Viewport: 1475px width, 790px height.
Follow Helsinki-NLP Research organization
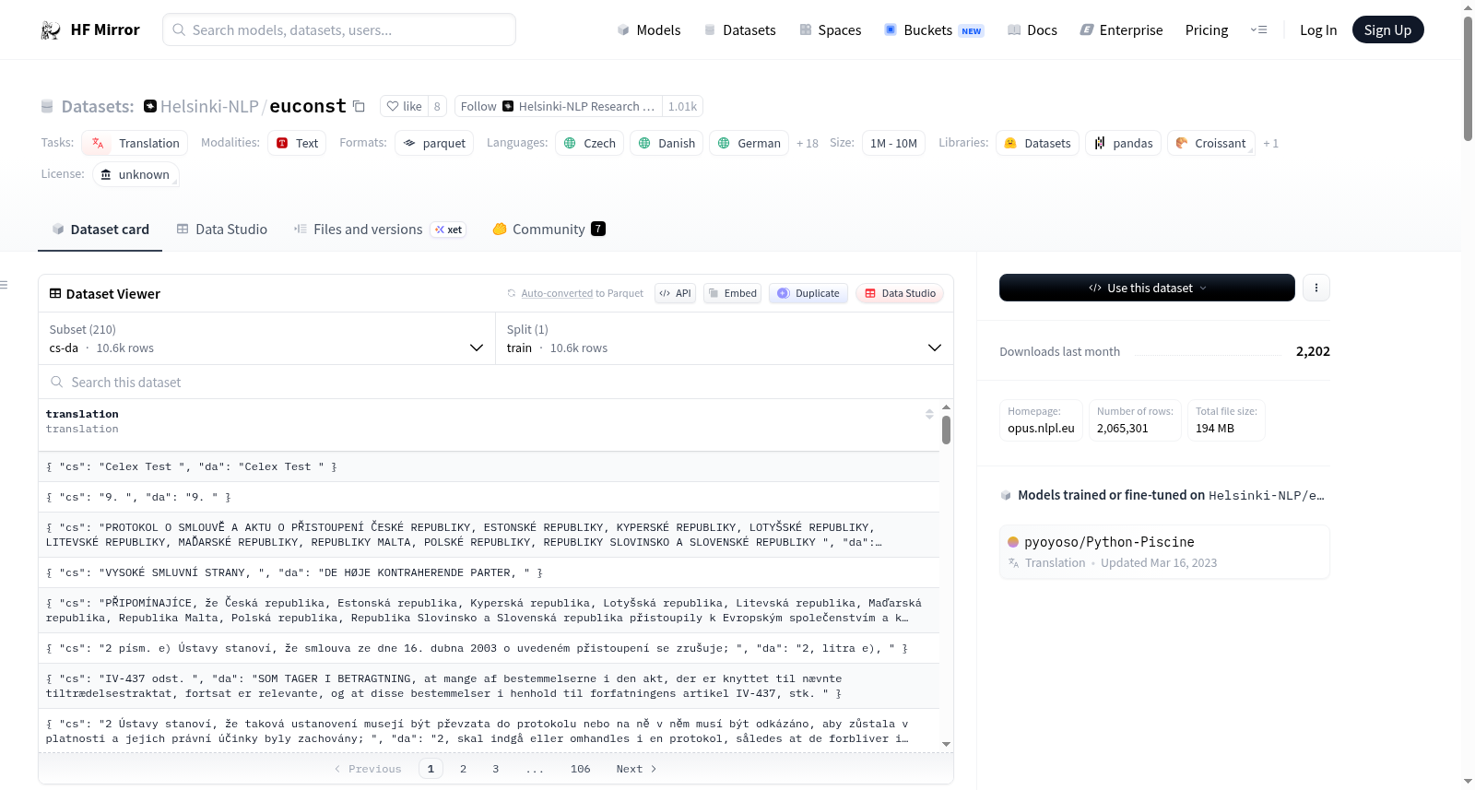[559, 106]
